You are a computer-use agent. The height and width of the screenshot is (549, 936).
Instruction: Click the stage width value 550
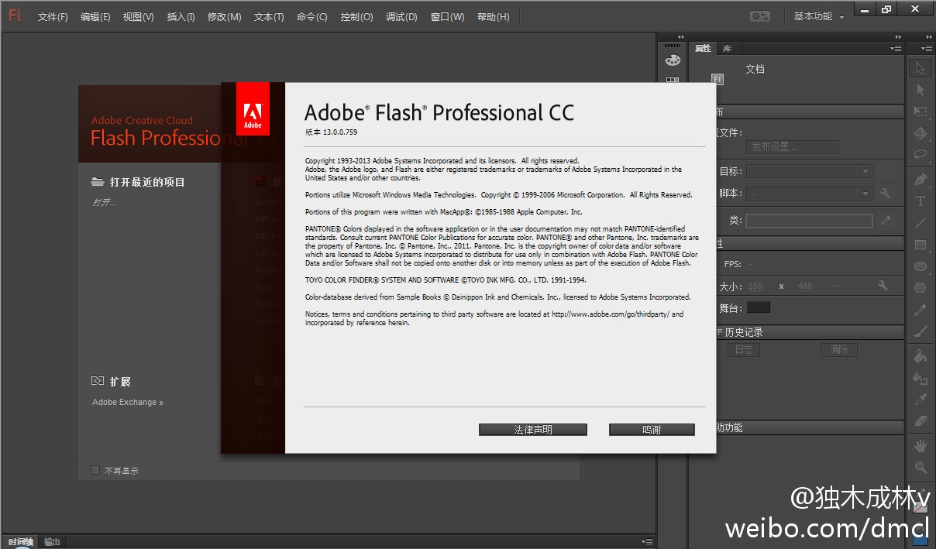point(755,286)
